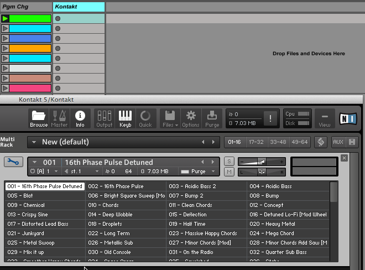Open the Master metronome panel
The image size is (365, 270).
[59, 118]
